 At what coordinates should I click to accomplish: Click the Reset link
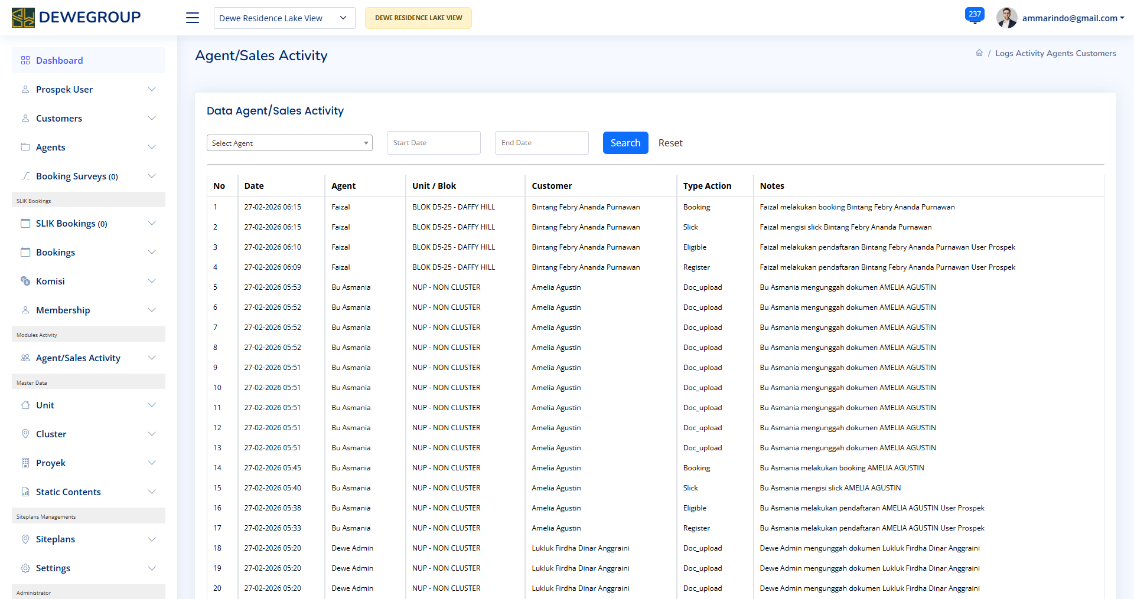(x=670, y=143)
